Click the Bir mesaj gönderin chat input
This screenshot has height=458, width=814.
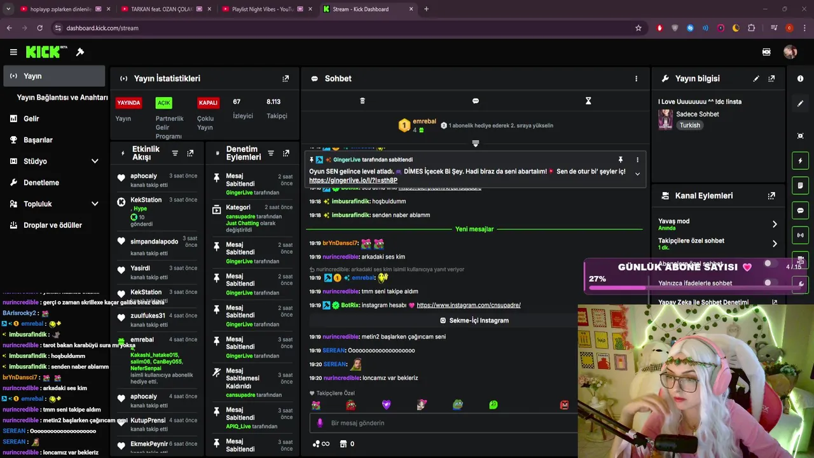click(445, 423)
